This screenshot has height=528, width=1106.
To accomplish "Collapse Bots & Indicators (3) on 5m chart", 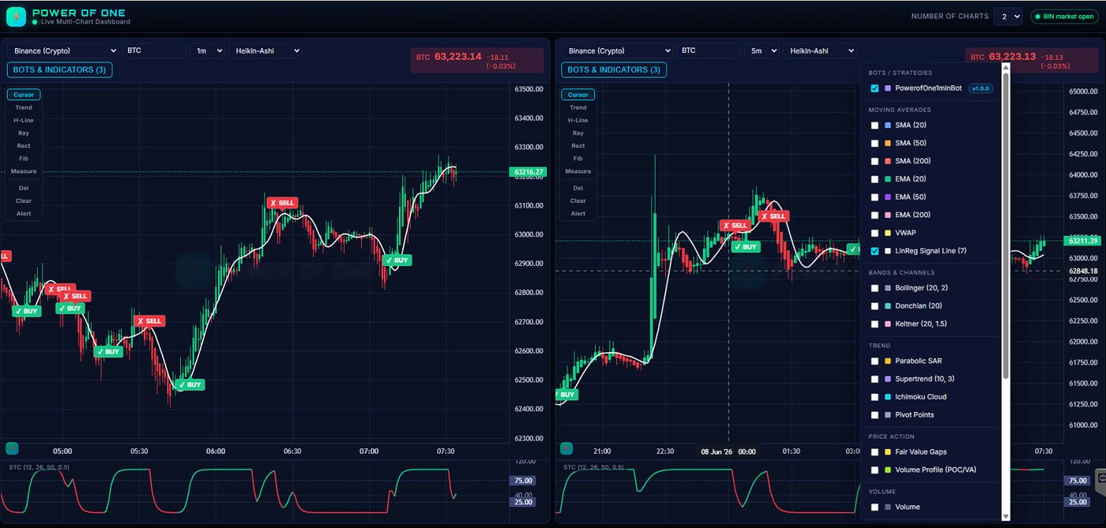I will coord(615,69).
